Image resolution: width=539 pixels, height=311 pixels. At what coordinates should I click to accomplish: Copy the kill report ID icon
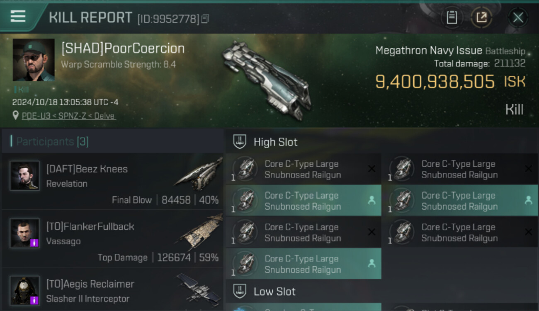point(205,19)
